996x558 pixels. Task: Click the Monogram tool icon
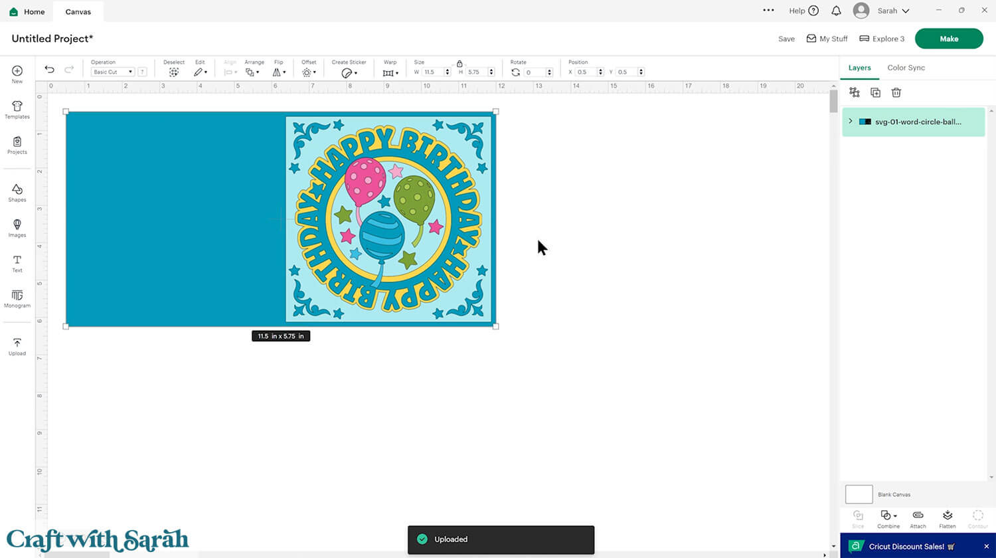point(17,298)
